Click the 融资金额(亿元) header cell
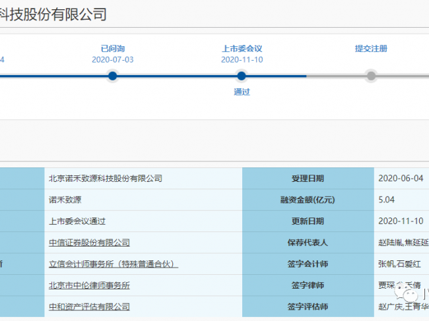The image size is (429, 321). click(x=308, y=200)
